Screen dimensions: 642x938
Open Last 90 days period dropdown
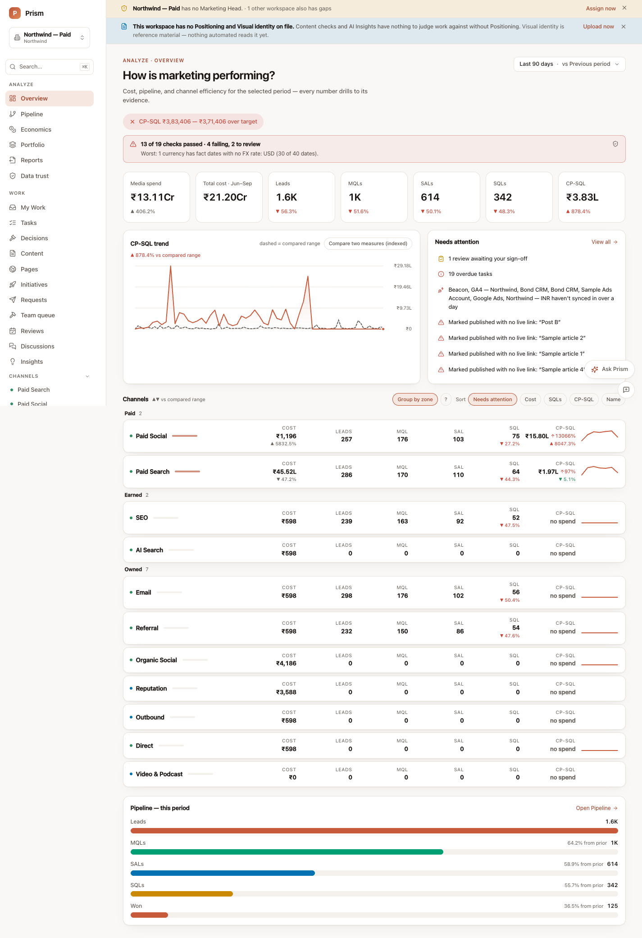(x=569, y=64)
